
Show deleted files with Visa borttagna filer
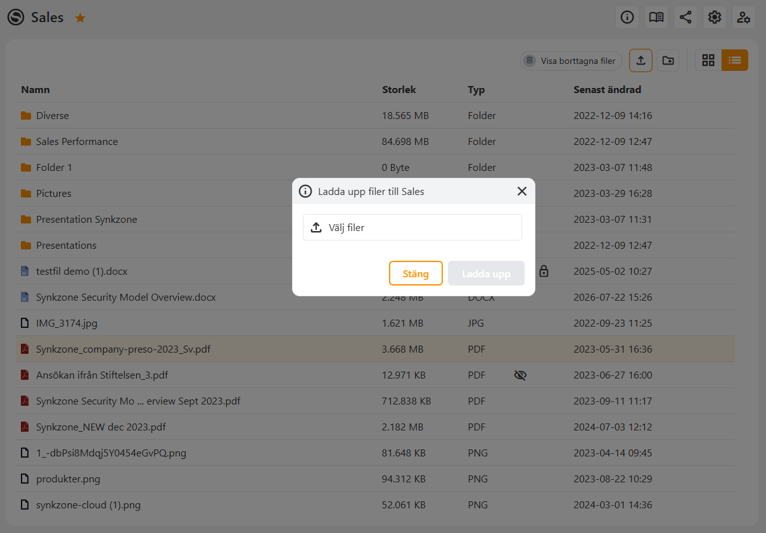[571, 61]
